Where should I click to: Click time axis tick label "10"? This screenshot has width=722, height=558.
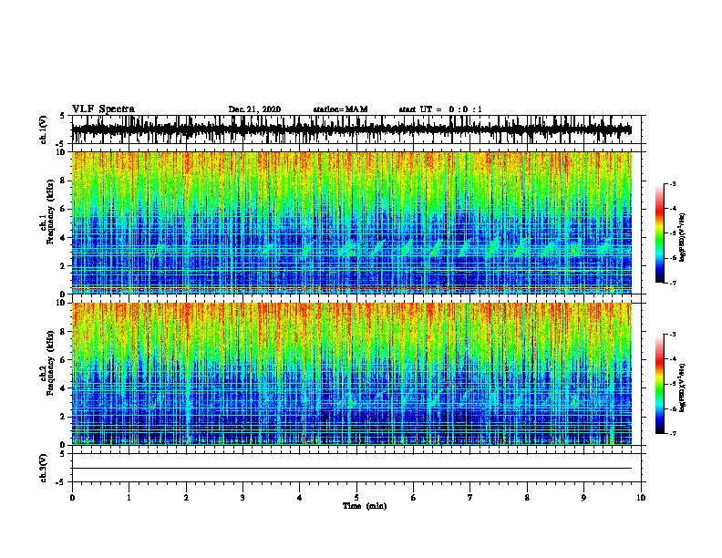[x=641, y=498]
